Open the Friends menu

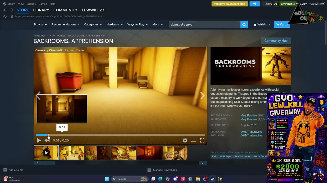[x=31, y=4]
